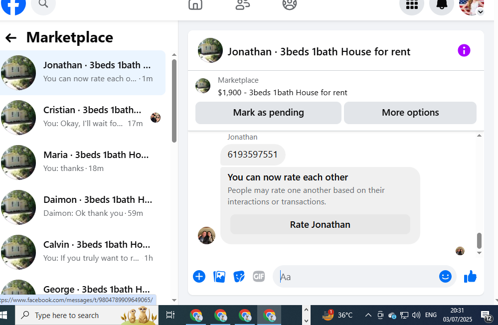Image resolution: width=498 pixels, height=325 pixels.
Task: Click the 6193597551 phone number message
Action: 253,155
